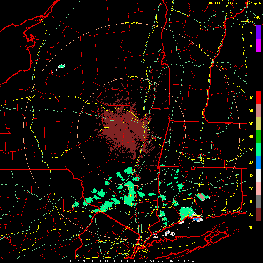
Task: Click the Hydrometeor Classification KENX timestamp caption
Action: point(133,261)
